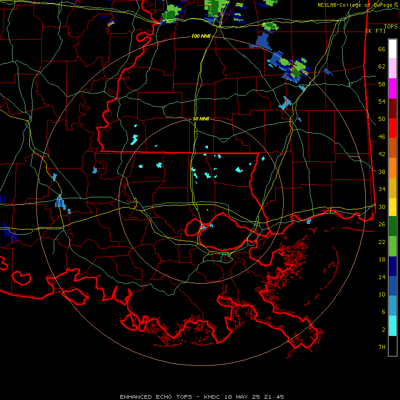400x400 pixels.
Task: Click the 30 value on the scale
Action: (x=382, y=207)
